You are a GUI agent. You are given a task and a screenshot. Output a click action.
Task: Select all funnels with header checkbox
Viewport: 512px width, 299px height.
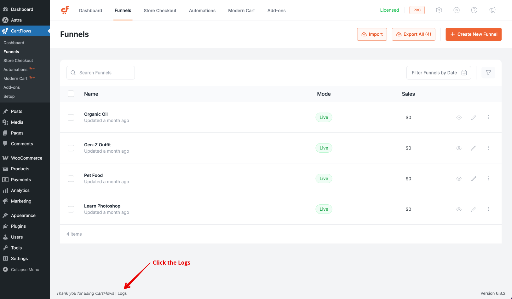tap(71, 94)
